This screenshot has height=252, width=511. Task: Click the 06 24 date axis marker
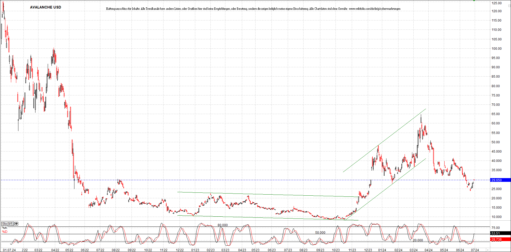[460, 250]
